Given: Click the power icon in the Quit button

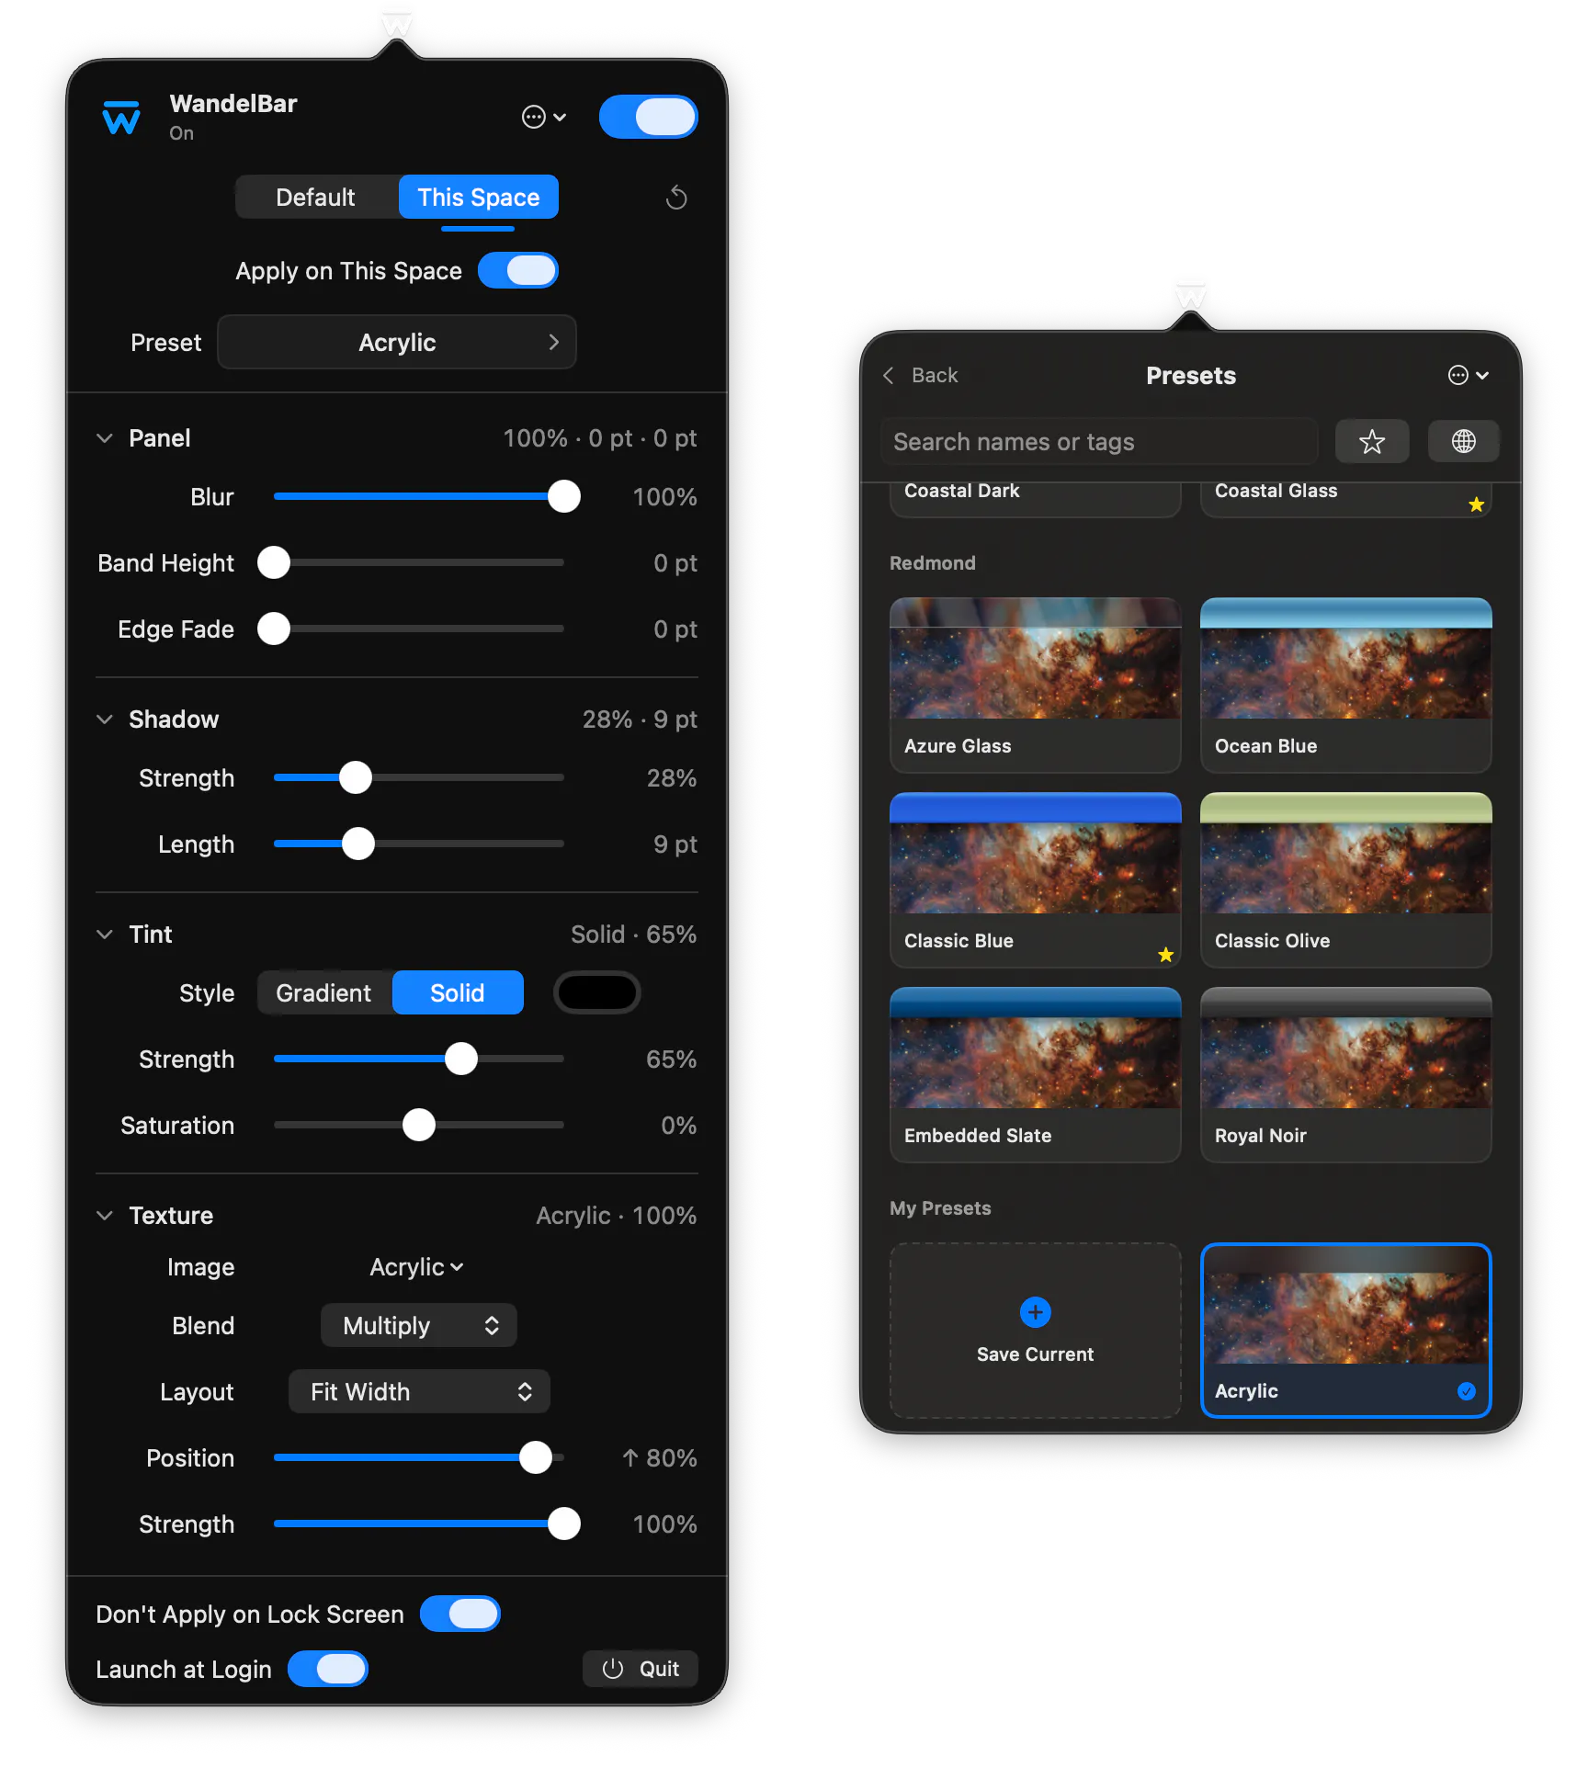Looking at the screenshot, I should 613,1669.
